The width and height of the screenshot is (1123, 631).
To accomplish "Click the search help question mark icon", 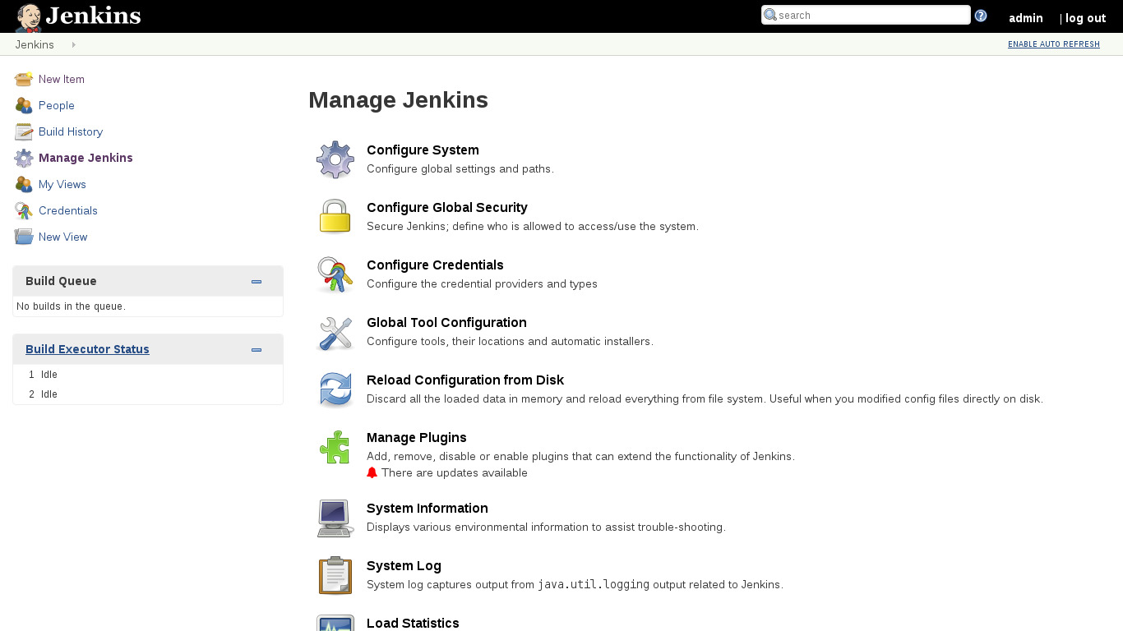I will 981,16.
